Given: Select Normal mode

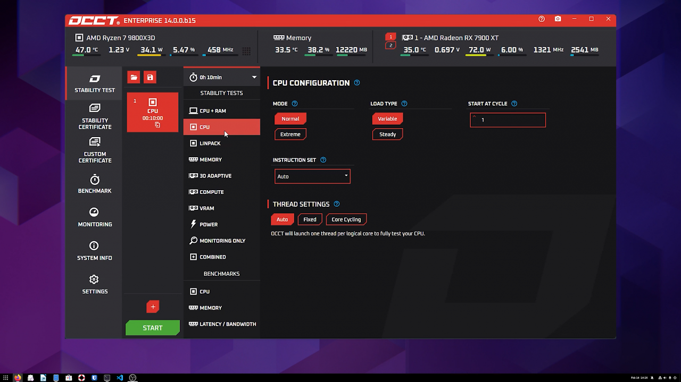Looking at the screenshot, I should [x=290, y=119].
